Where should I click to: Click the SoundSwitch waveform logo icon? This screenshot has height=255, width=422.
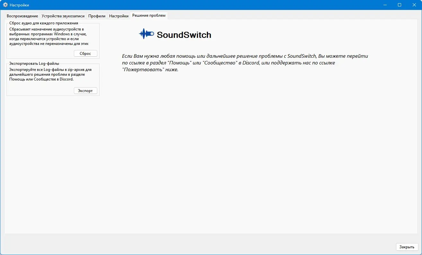coord(147,34)
